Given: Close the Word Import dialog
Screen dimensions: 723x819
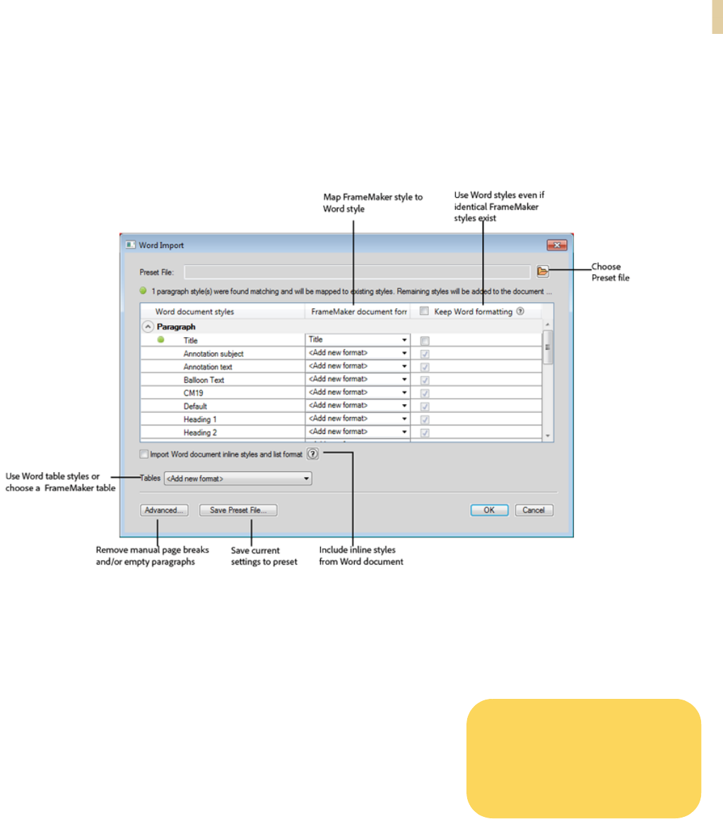Looking at the screenshot, I should coord(557,244).
